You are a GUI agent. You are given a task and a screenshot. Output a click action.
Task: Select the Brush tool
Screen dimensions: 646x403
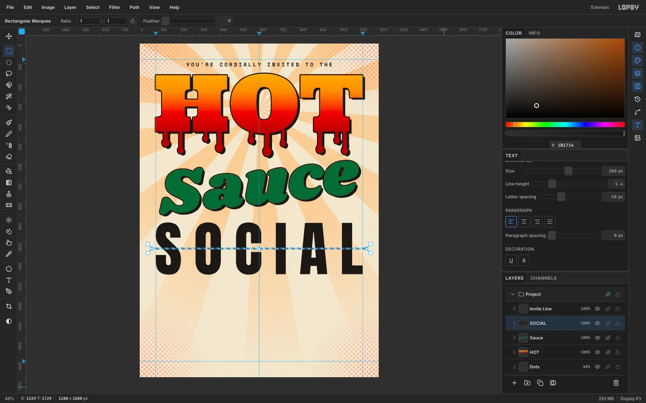pos(9,123)
